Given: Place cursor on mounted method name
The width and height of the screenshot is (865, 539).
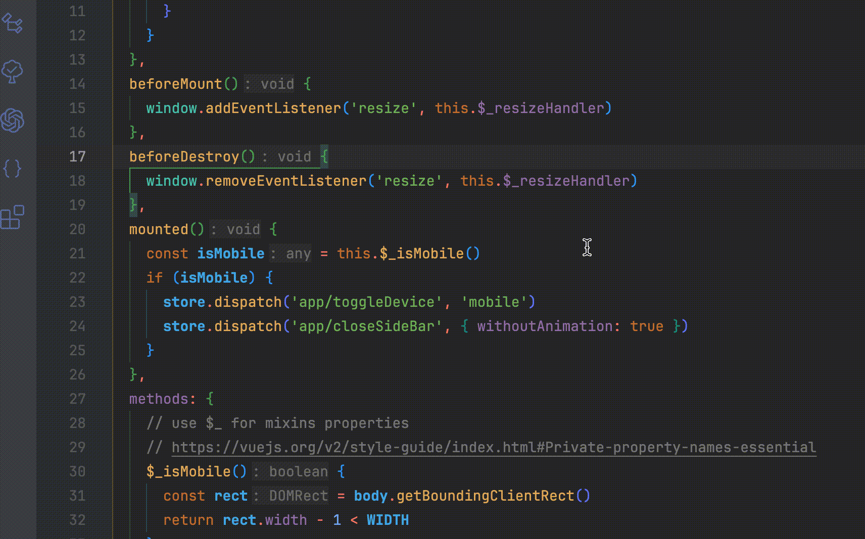Looking at the screenshot, I should (x=159, y=229).
